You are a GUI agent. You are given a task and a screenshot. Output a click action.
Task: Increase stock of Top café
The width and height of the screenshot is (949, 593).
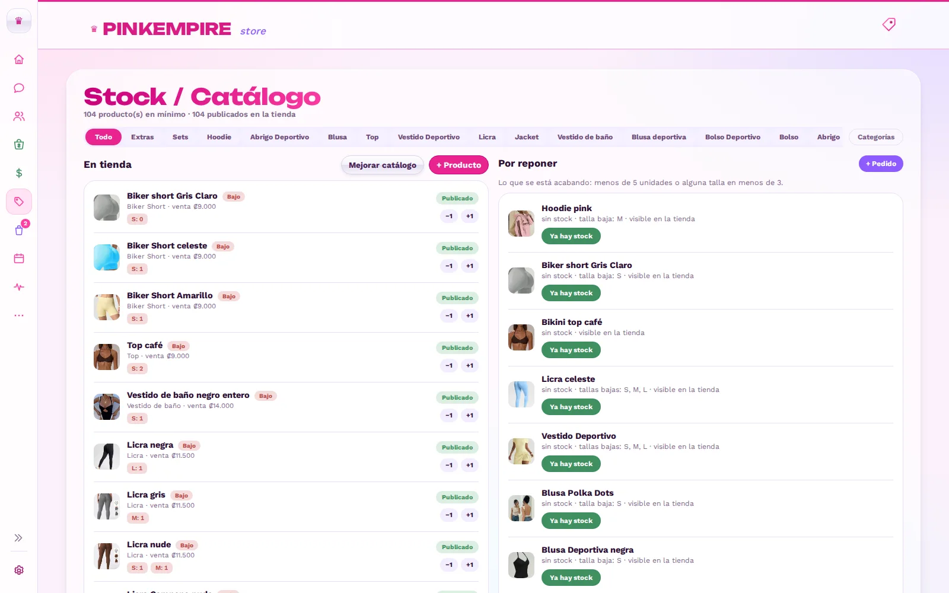click(x=470, y=366)
